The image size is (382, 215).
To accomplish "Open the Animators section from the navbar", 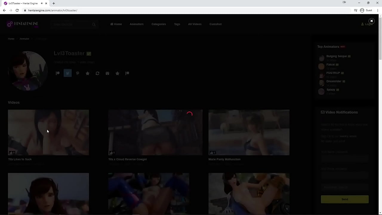I will pos(136,24).
